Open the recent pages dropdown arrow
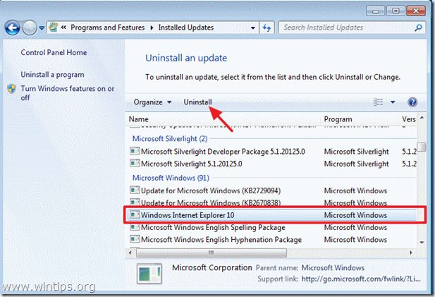This screenshot has height=297, width=435. coord(42,28)
